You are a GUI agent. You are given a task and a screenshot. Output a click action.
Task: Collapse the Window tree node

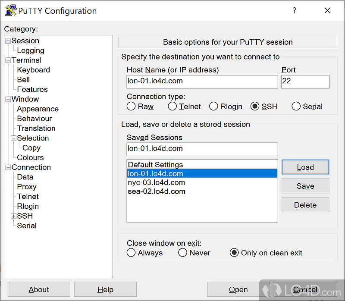point(8,99)
